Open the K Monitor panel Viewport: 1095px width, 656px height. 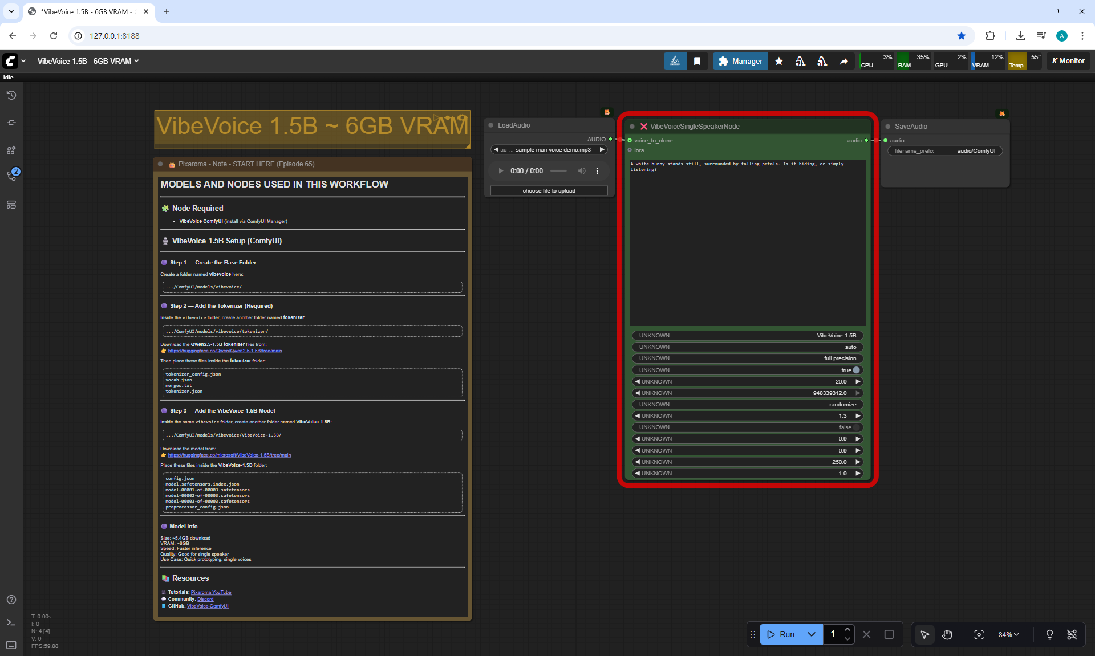click(x=1068, y=61)
